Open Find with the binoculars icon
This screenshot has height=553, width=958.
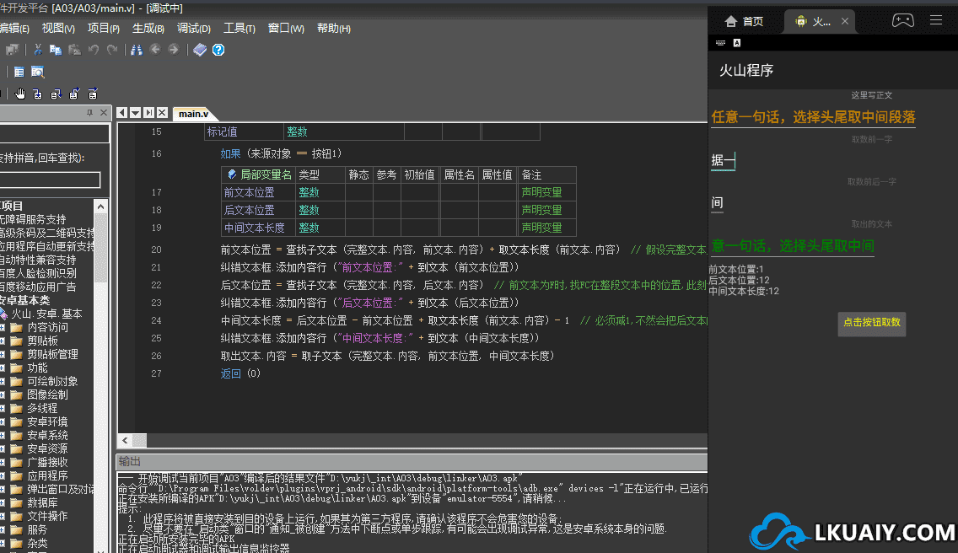click(x=137, y=50)
